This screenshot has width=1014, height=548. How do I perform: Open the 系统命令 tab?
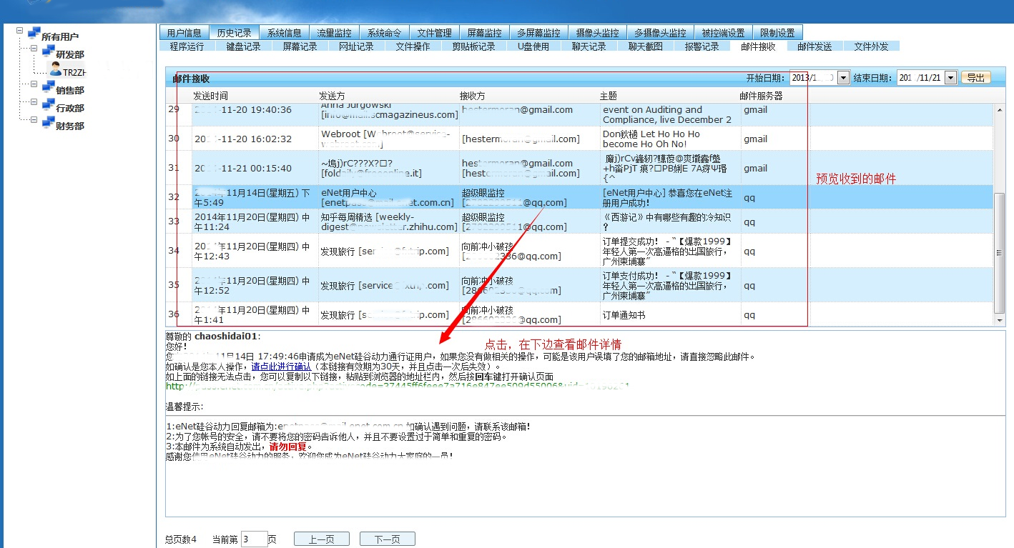384,32
